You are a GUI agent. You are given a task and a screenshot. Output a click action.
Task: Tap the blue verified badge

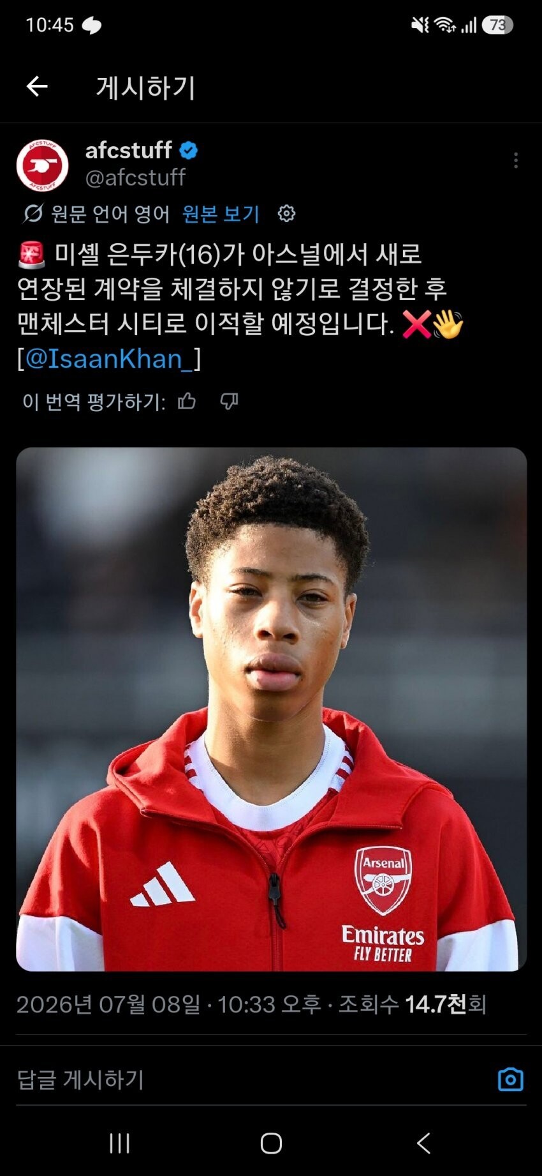(x=189, y=151)
